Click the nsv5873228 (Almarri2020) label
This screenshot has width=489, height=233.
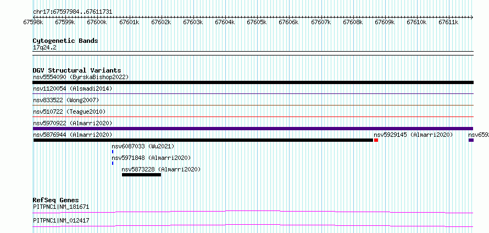point(161,169)
